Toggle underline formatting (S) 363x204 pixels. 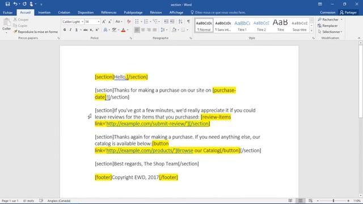(x=76, y=29)
